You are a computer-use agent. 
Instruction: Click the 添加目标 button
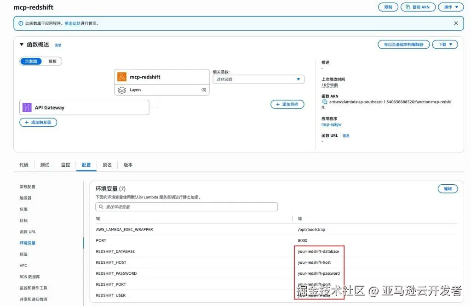click(287, 104)
